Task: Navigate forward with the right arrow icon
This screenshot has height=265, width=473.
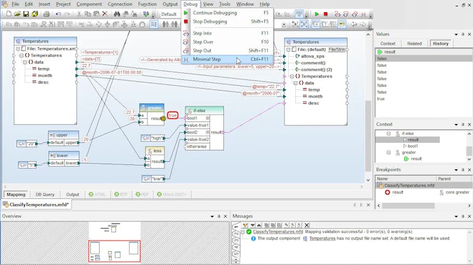Action: click(362, 25)
